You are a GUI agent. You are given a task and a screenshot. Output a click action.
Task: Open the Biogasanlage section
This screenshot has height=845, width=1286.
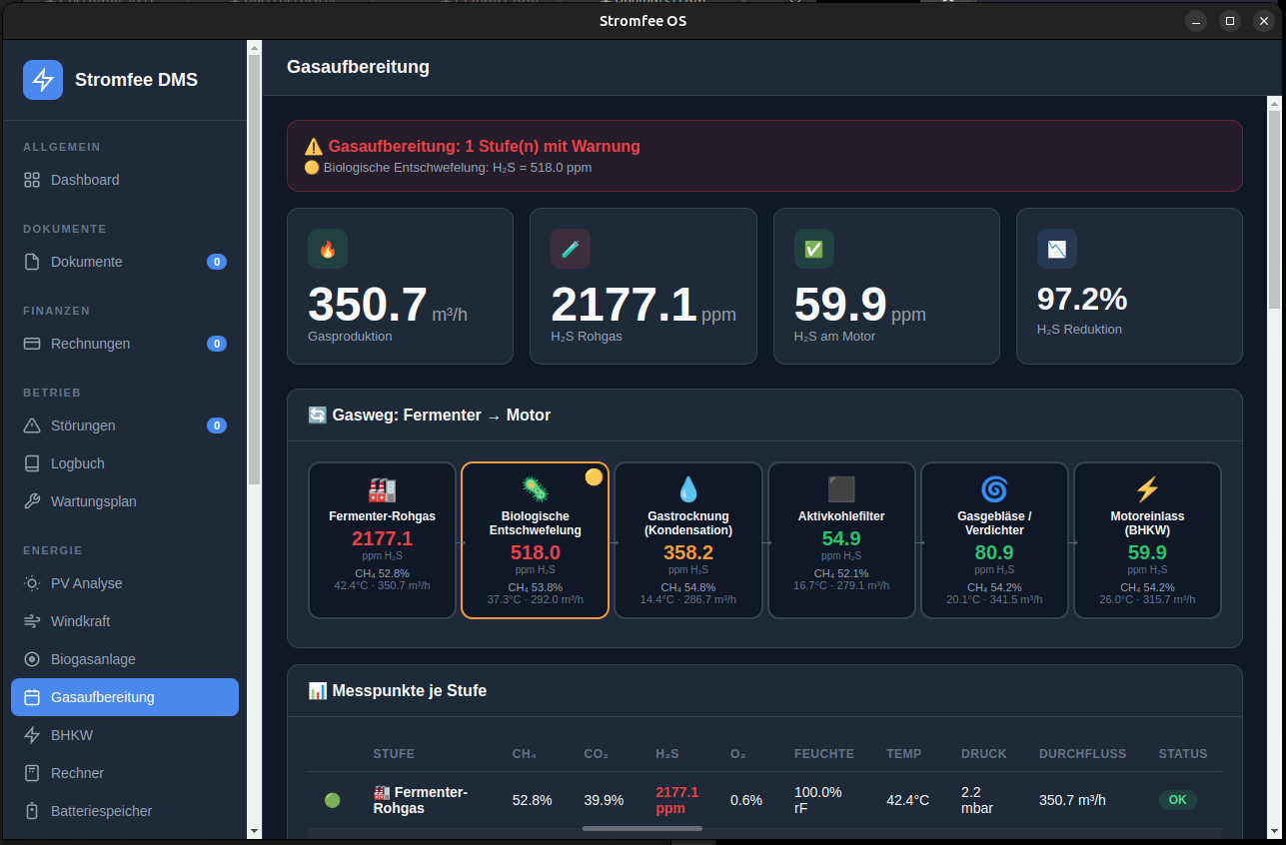tap(93, 659)
